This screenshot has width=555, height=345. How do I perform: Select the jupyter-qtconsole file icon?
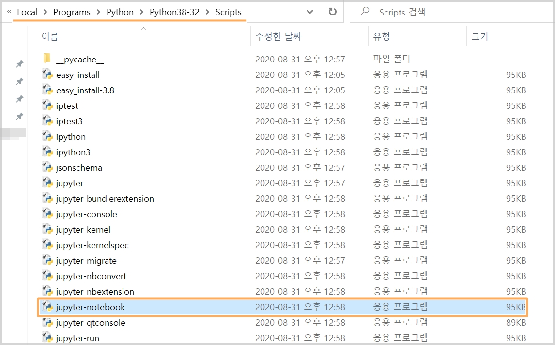[47, 322]
